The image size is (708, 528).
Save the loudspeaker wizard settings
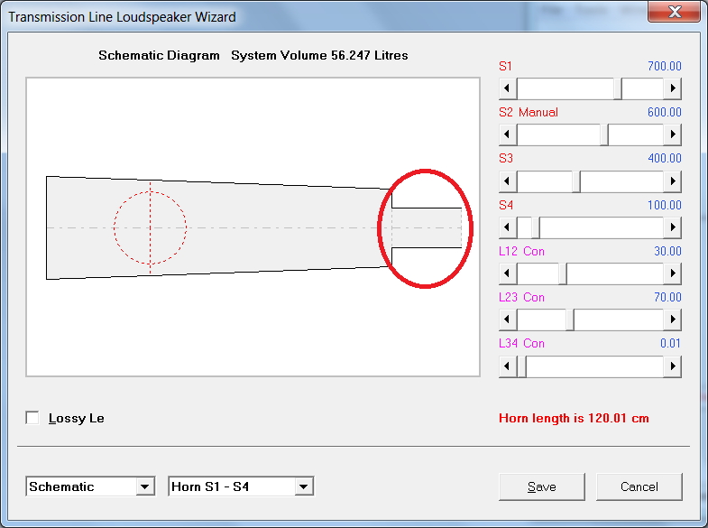click(x=541, y=486)
